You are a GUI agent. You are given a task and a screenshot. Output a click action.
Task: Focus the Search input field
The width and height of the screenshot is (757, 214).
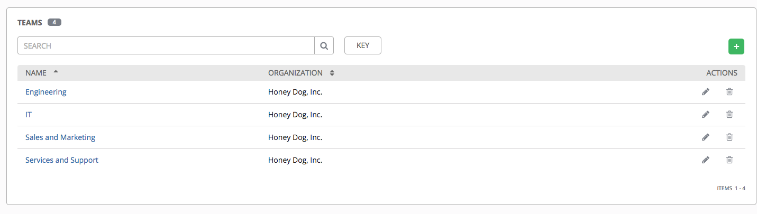point(166,46)
